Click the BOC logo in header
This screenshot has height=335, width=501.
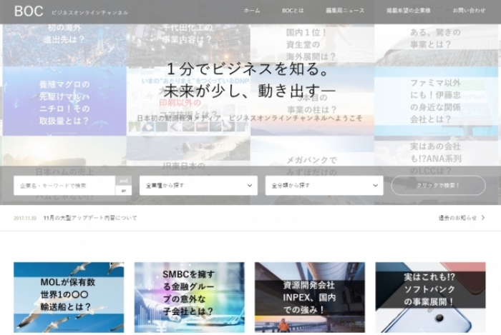29,11
